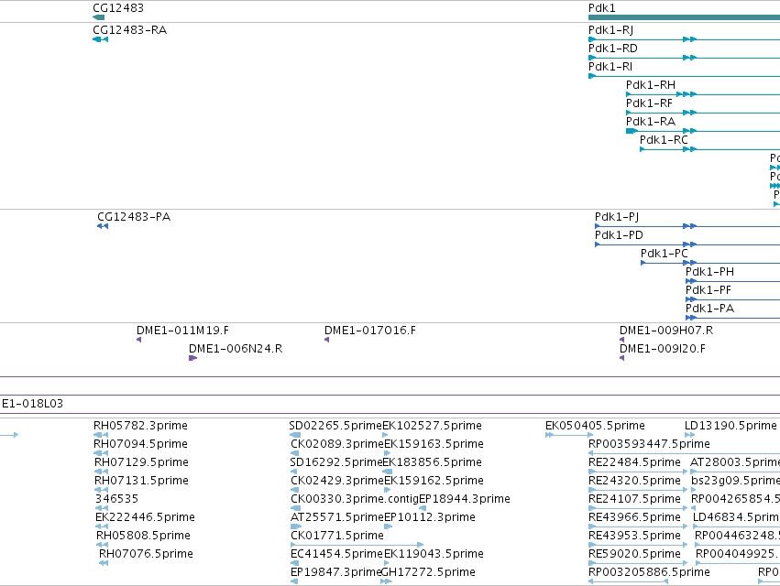Viewport: 780px width, 586px height.
Task: Select the Pdk1-RF transcript label
Action: tap(649, 103)
